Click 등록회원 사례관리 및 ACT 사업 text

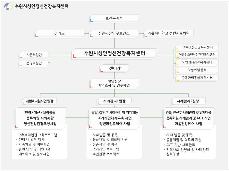click(x=188, y=118)
